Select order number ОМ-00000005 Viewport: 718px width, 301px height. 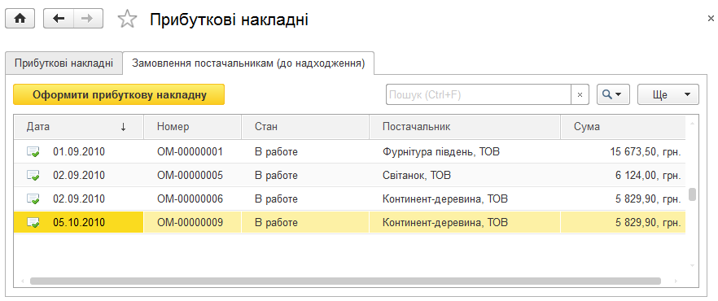(190, 175)
